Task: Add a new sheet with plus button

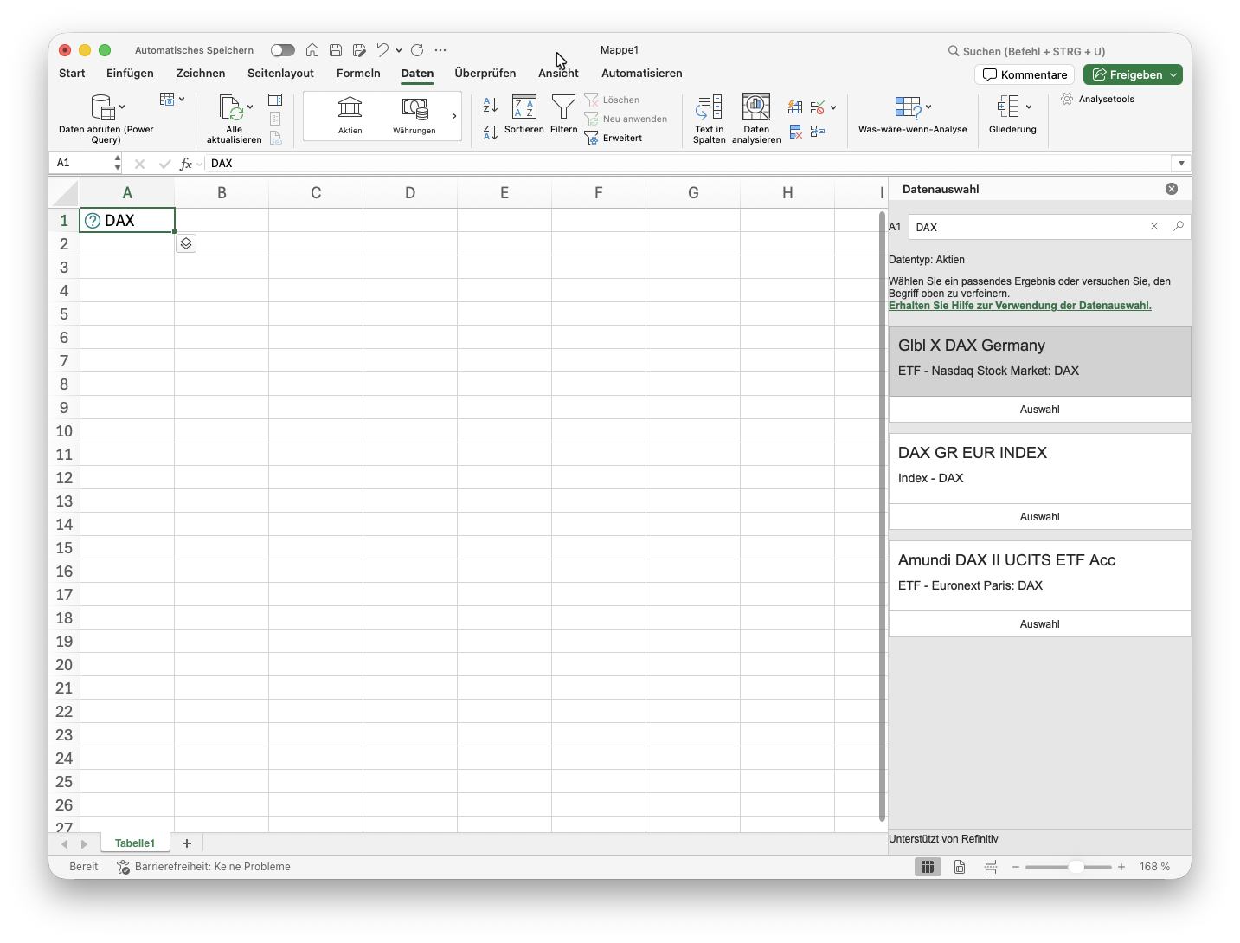Action: click(x=187, y=843)
